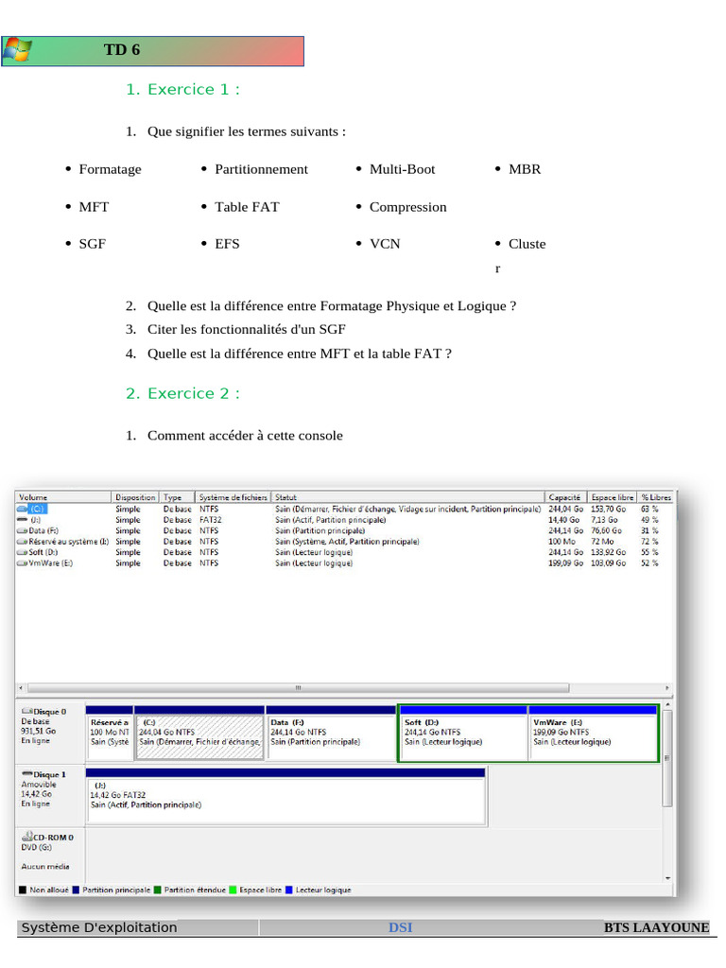Select the (C:) 244,04 Go NTFS partition block
Viewport: 726px width, 968px height.
tap(199, 734)
